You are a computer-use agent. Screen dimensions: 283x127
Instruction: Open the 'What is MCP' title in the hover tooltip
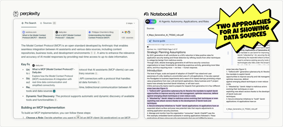coord(54,71)
